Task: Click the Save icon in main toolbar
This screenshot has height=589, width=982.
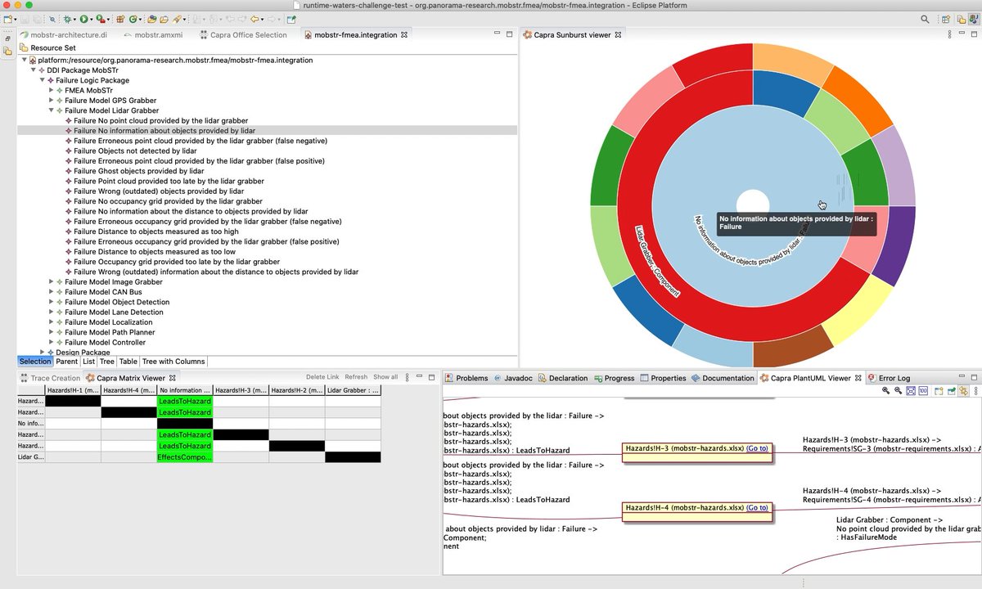Action: (25, 19)
